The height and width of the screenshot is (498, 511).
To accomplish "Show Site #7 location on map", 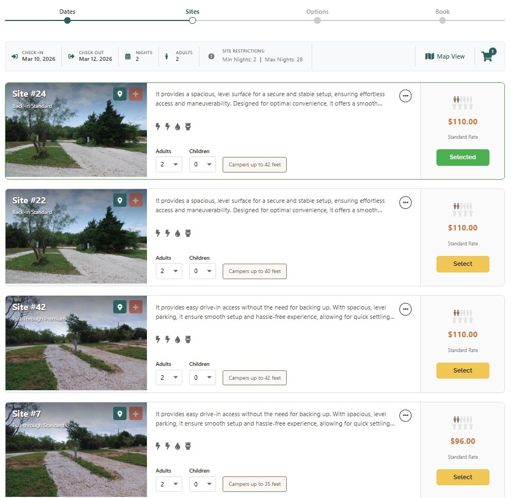I will (x=120, y=413).
